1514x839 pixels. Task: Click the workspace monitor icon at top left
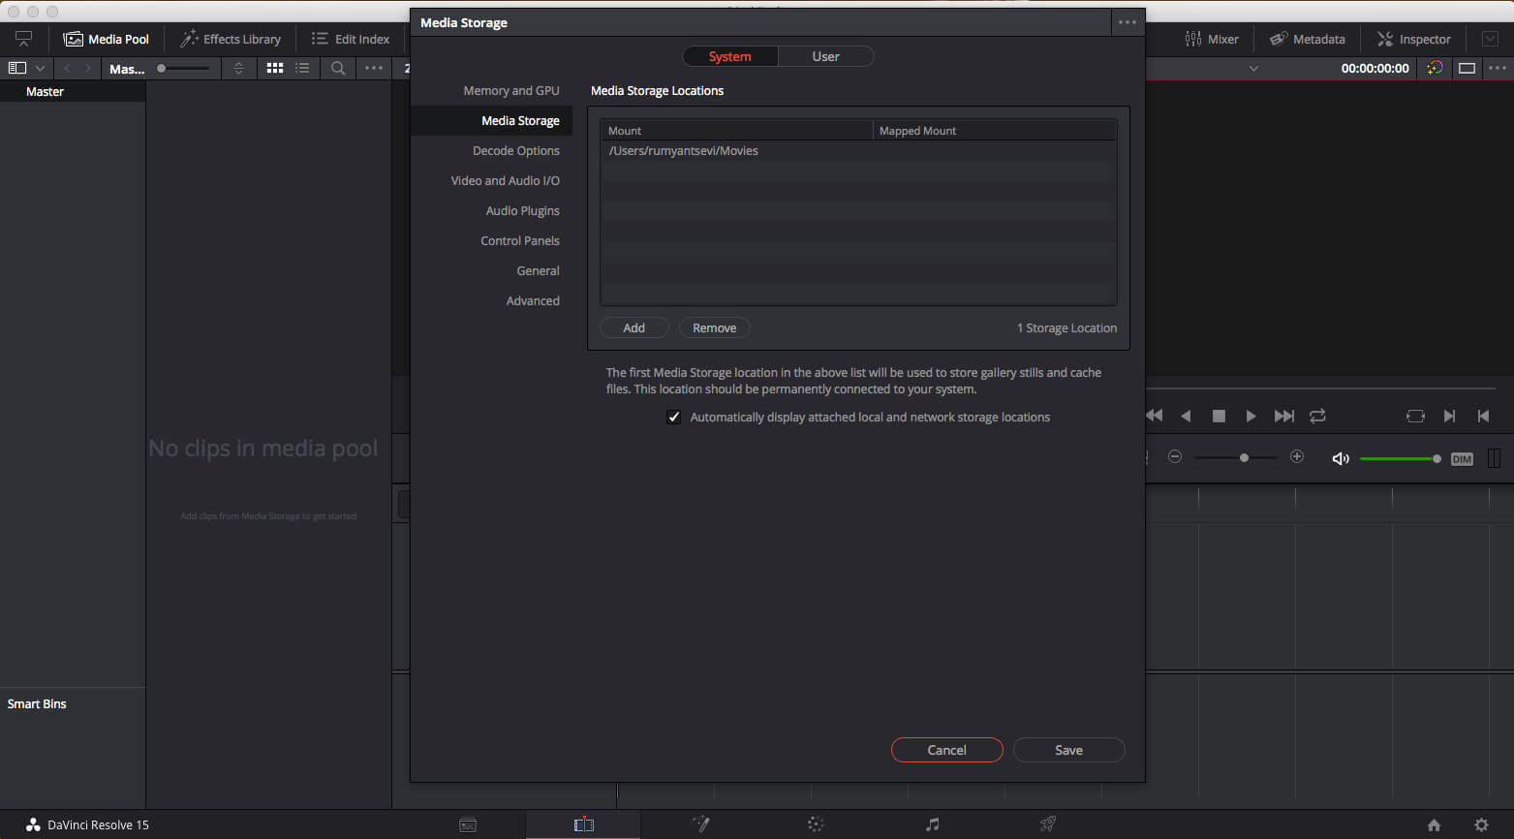point(23,39)
